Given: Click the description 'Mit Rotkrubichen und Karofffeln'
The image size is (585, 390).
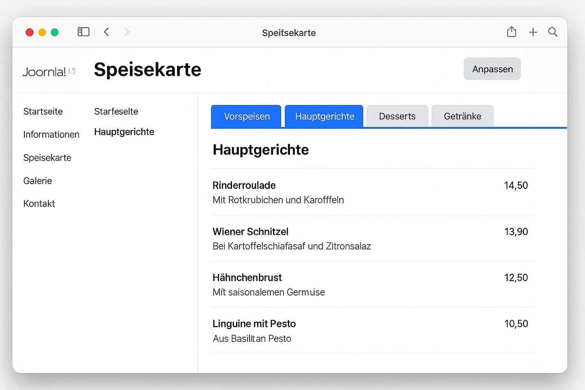Looking at the screenshot, I should (x=278, y=200).
